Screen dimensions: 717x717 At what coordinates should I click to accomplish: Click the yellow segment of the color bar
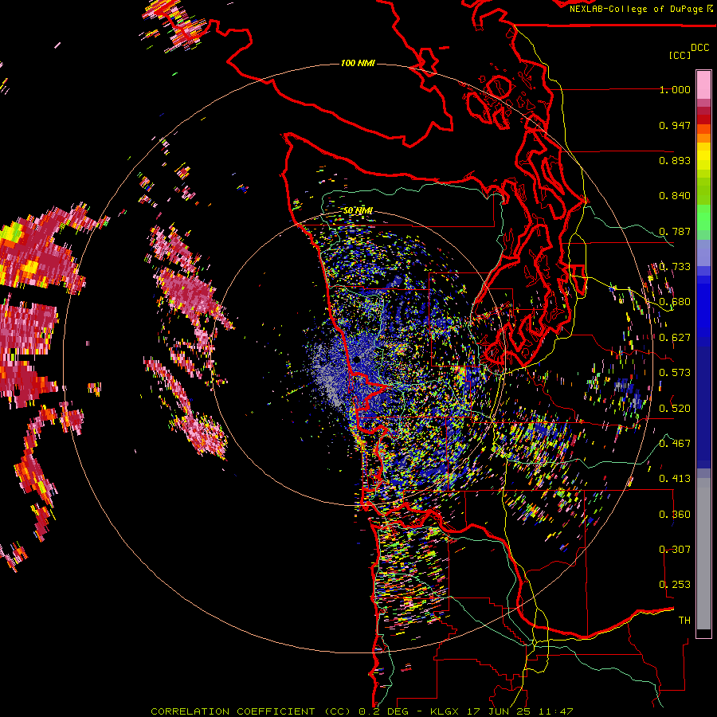703,158
